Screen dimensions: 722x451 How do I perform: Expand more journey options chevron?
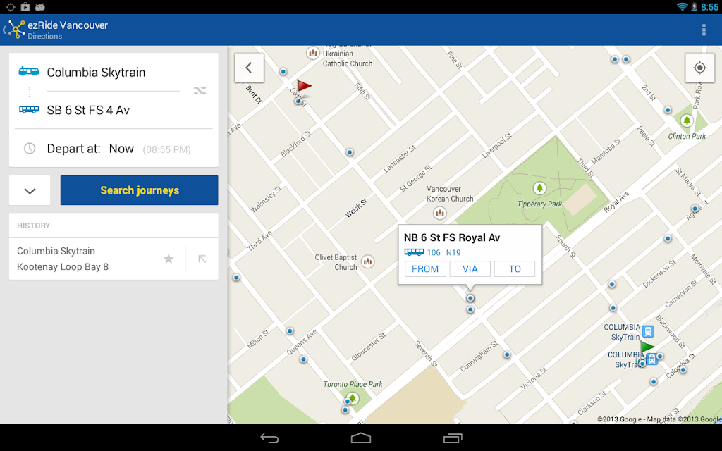click(30, 190)
